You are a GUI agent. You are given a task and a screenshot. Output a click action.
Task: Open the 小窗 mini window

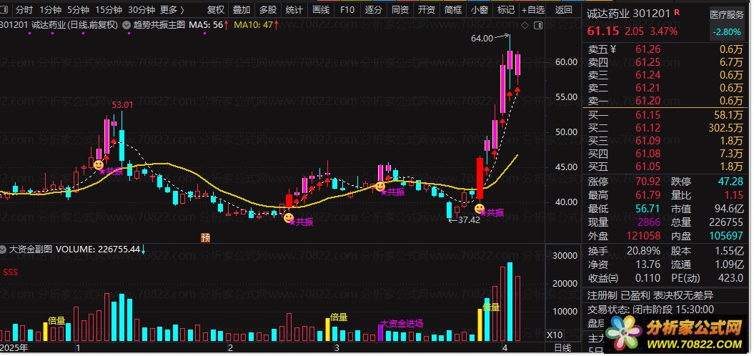tap(479, 9)
